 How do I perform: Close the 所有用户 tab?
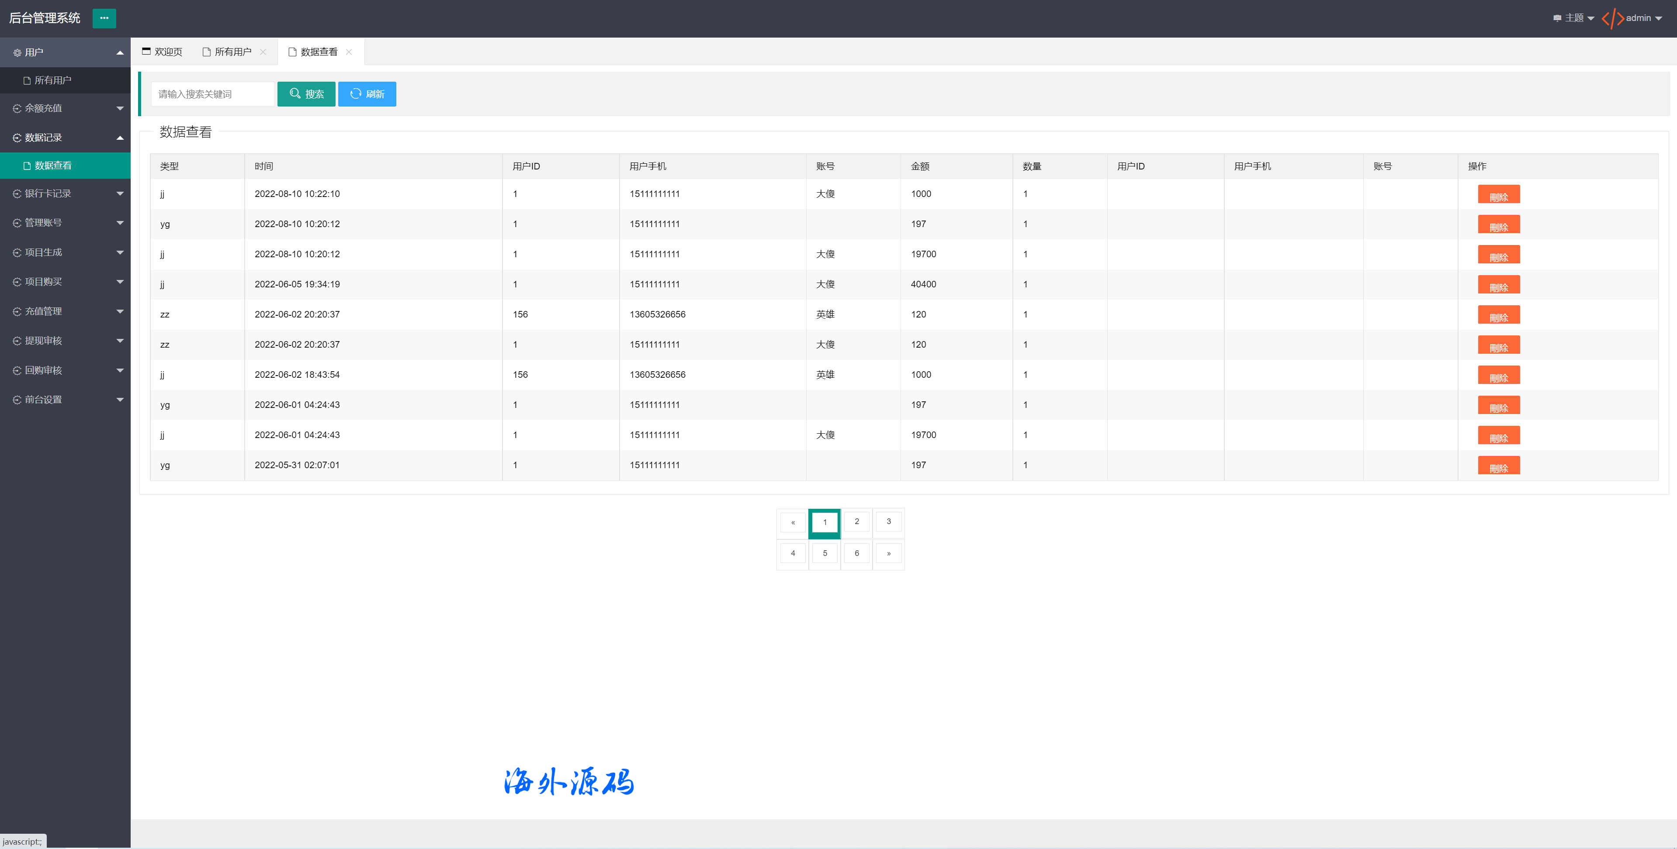[263, 52]
